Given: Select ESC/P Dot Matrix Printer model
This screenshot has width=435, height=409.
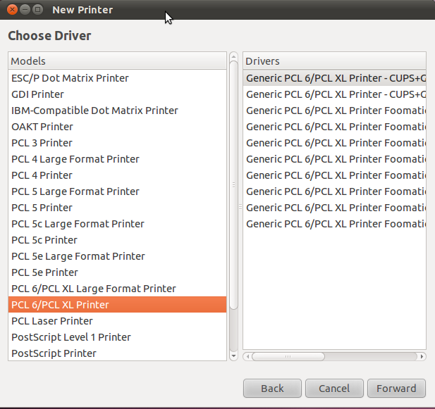Looking at the screenshot, I should [117, 78].
